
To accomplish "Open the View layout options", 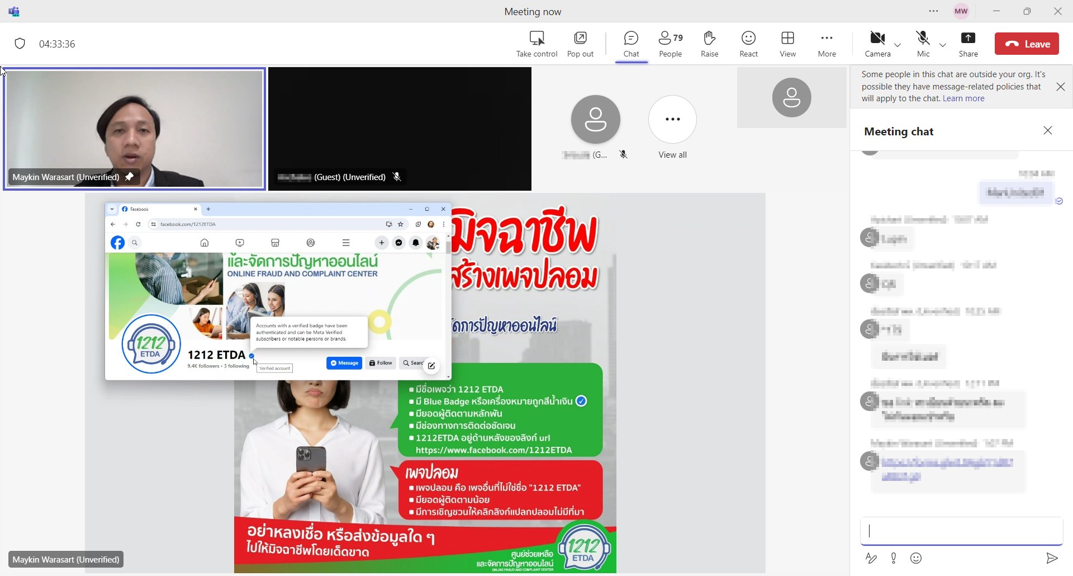I will tap(787, 44).
